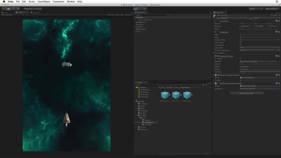Select Main Camera in Hierarchy
The height and width of the screenshot is (158, 281).
tap(141, 29)
